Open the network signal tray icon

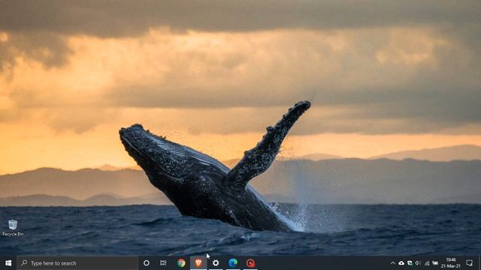click(427, 263)
